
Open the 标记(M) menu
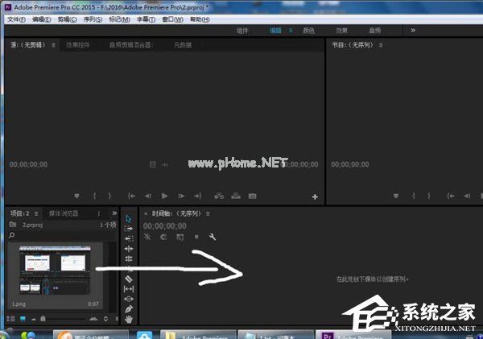[119, 19]
